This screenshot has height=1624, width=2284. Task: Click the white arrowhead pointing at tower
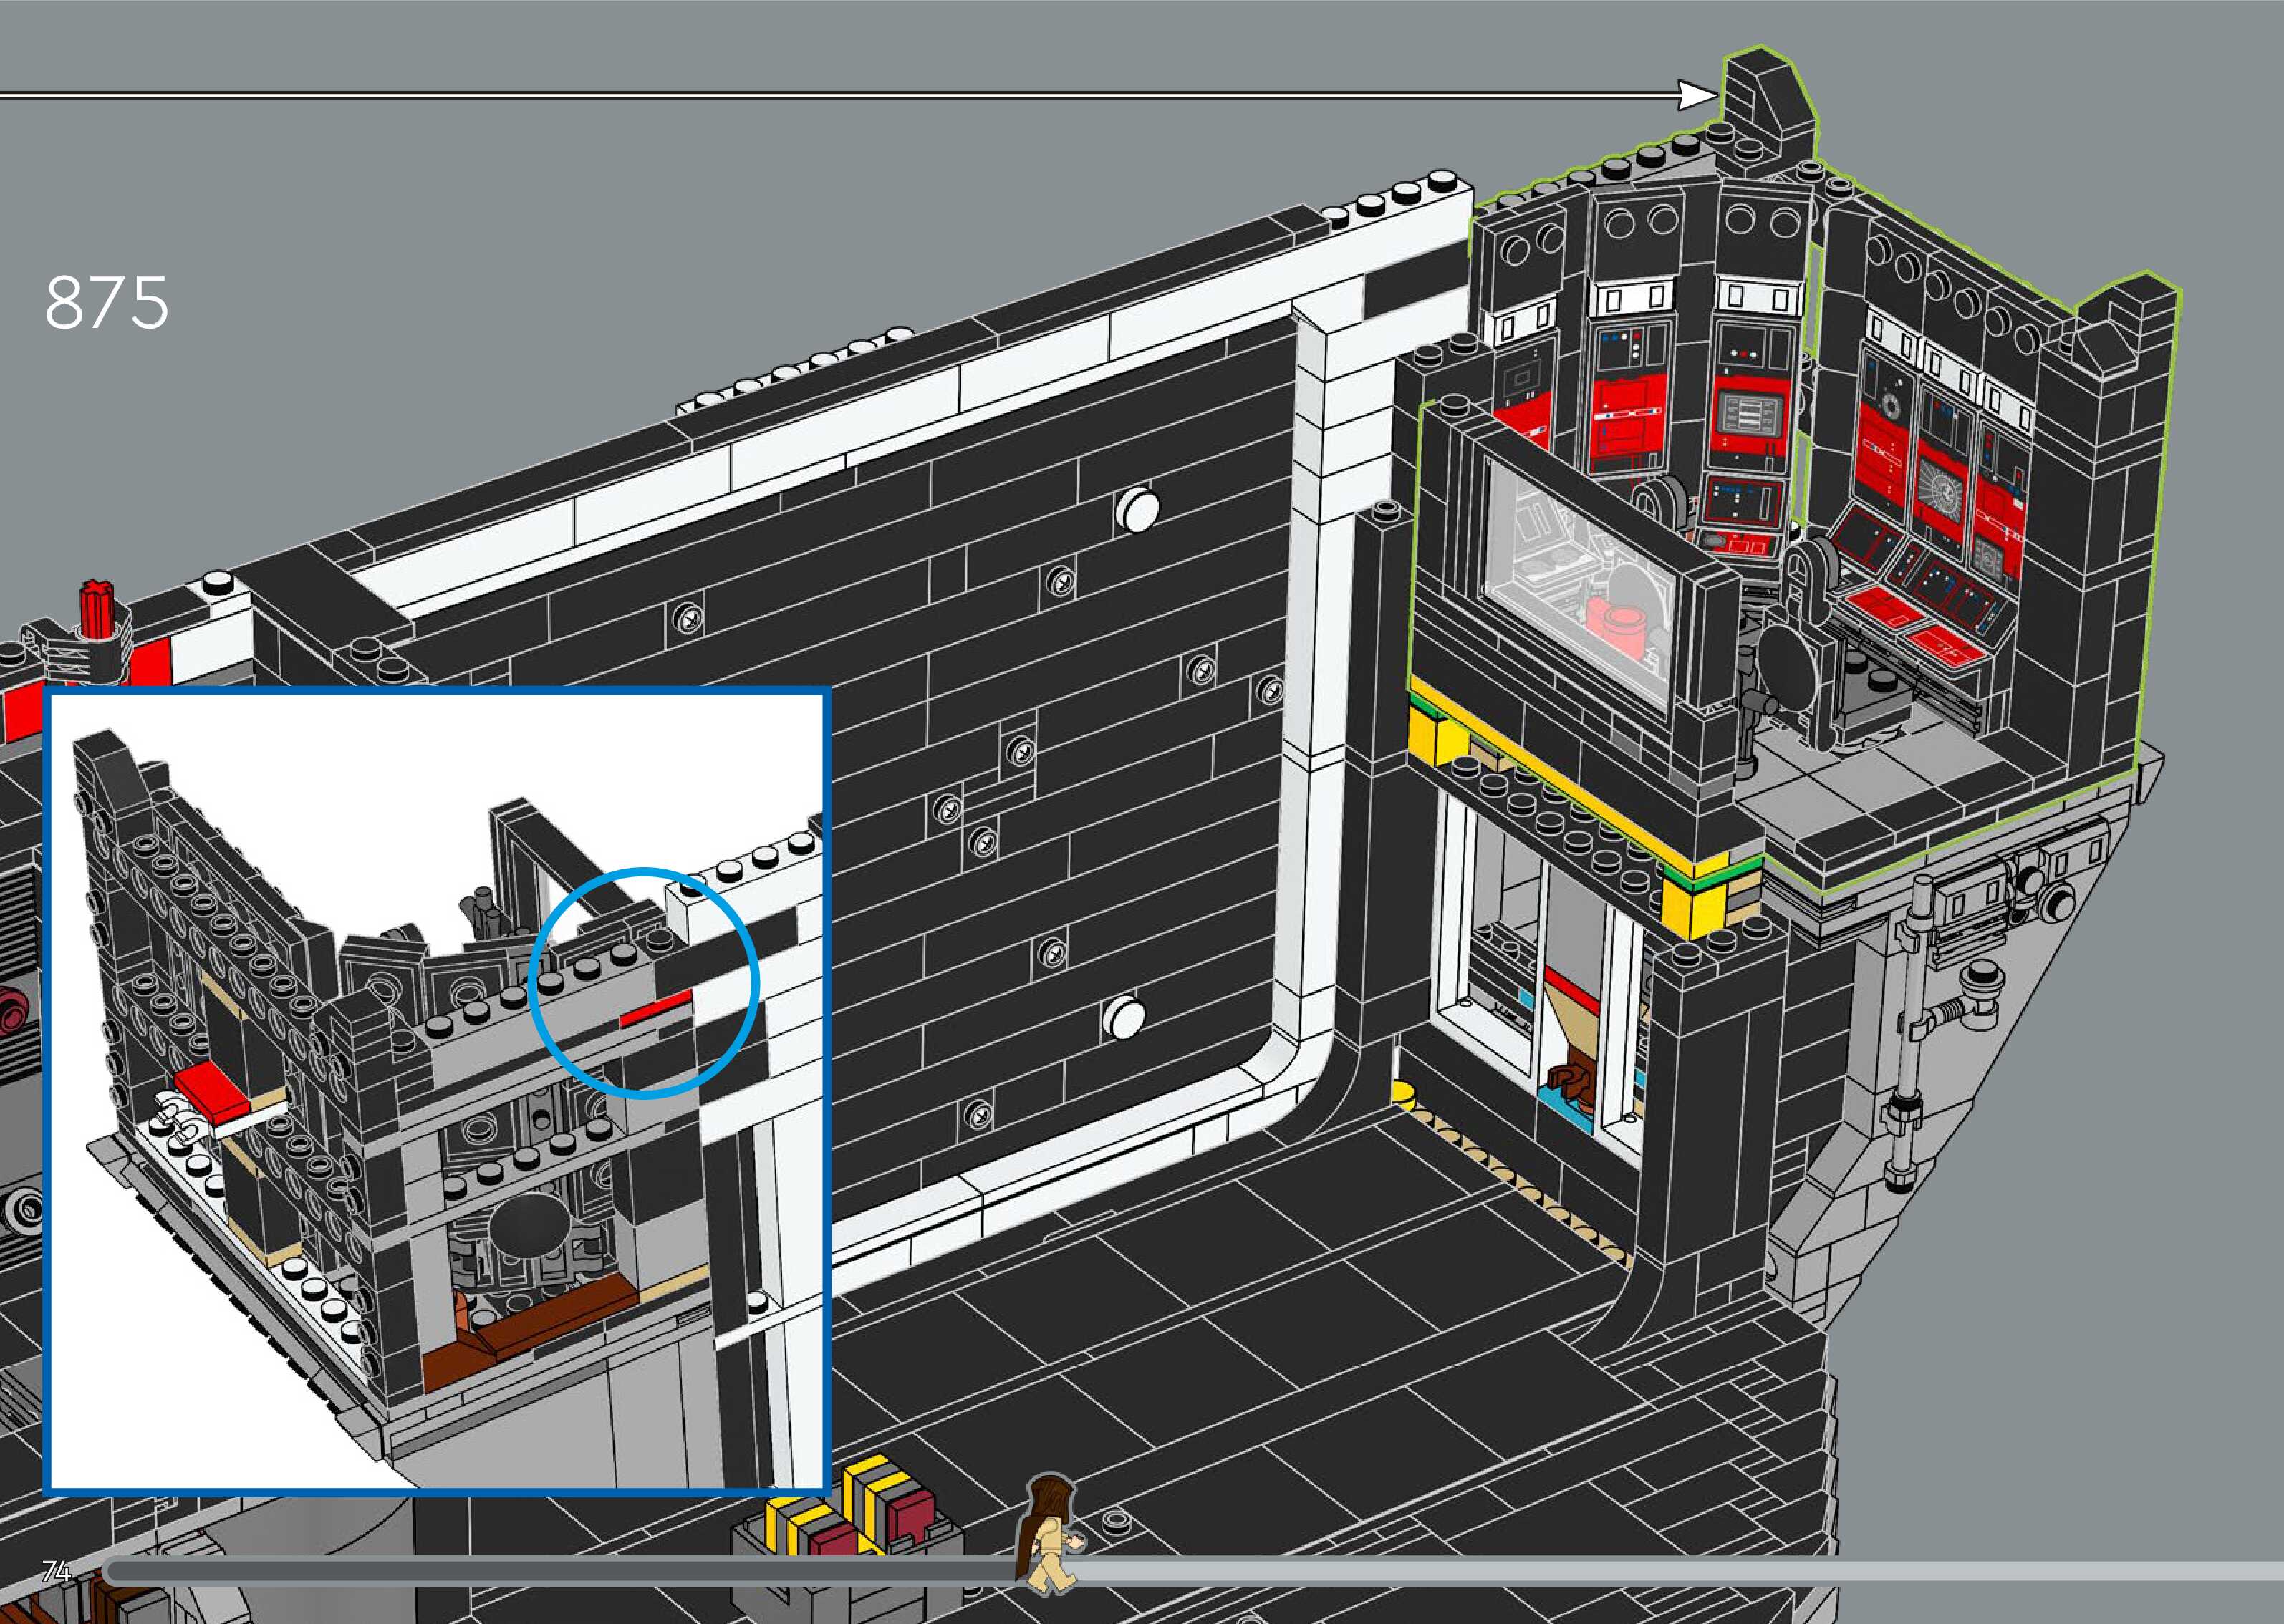point(1695,96)
